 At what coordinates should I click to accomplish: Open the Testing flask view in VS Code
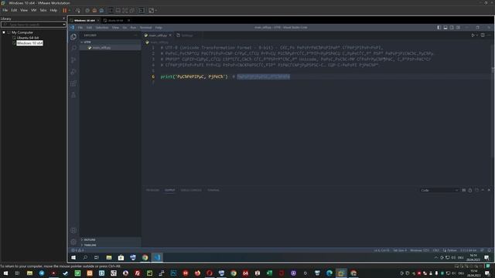[x=73, y=95]
